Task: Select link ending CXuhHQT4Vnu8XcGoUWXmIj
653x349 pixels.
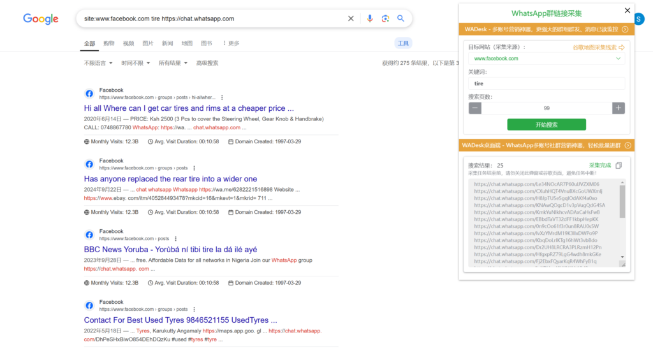Action: coord(538,191)
